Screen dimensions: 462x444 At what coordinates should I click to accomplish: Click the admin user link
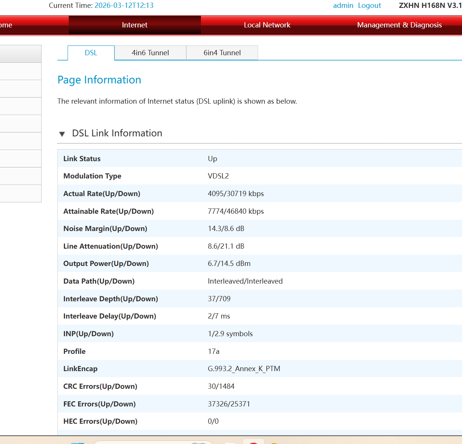coord(343,5)
